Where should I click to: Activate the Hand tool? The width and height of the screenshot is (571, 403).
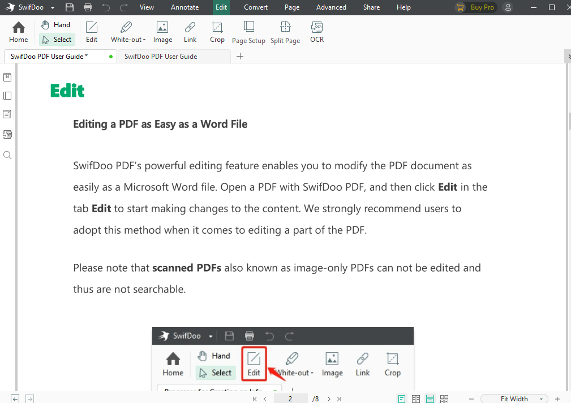click(57, 25)
